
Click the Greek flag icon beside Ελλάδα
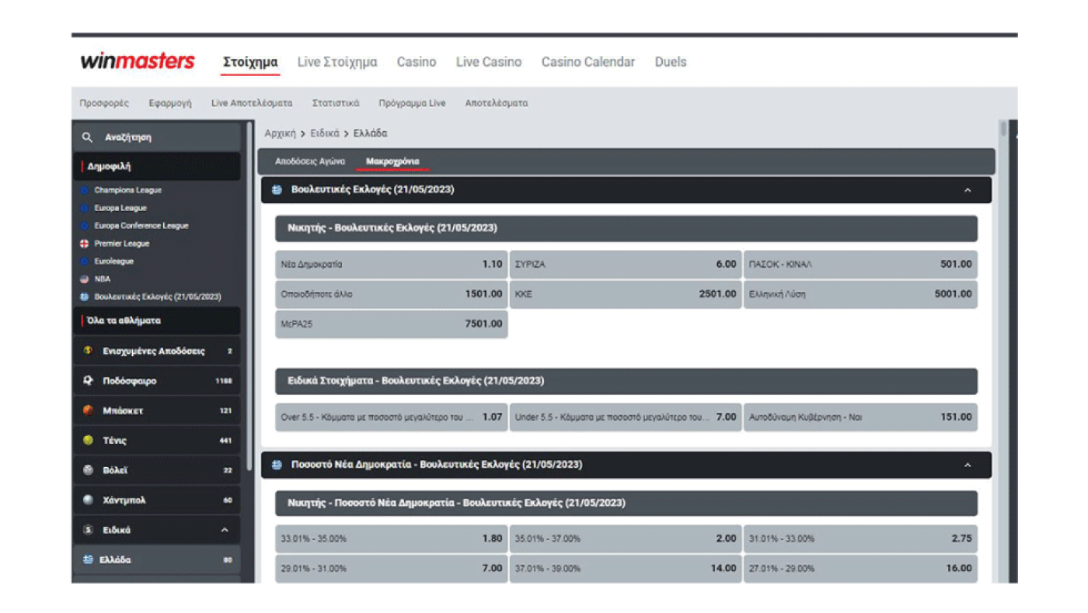click(x=88, y=559)
